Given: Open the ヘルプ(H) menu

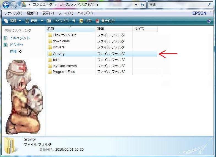Looking at the screenshot, I should pyautogui.click(x=85, y=13).
